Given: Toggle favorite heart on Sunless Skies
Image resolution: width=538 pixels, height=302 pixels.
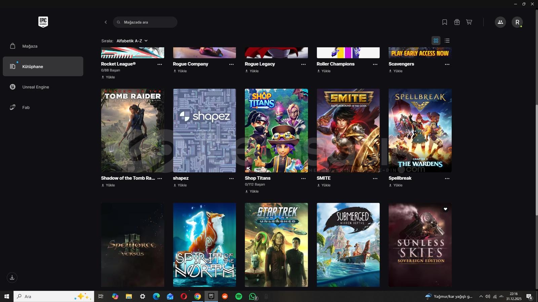Looking at the screenshot, I should [x=445, y=209].
